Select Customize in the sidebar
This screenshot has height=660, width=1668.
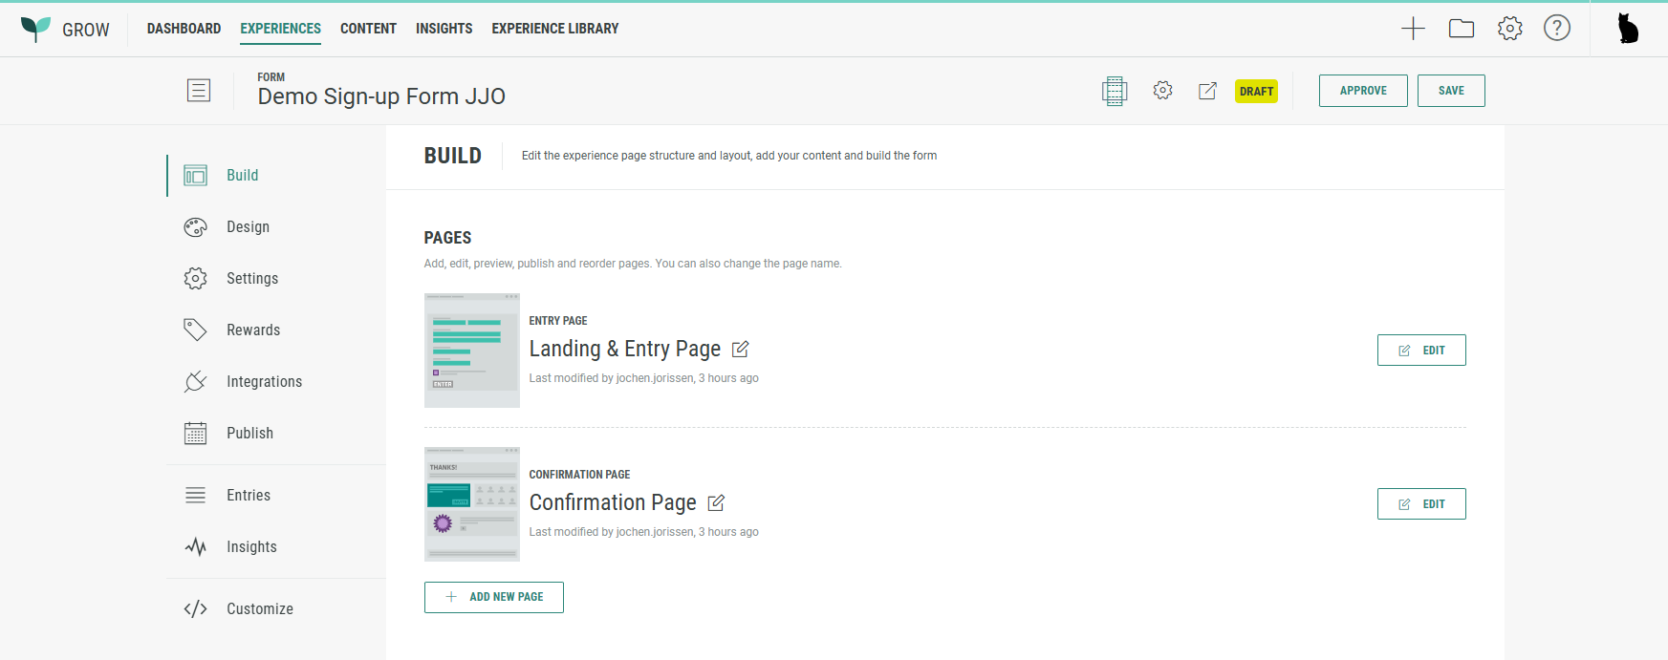point(259,609)
